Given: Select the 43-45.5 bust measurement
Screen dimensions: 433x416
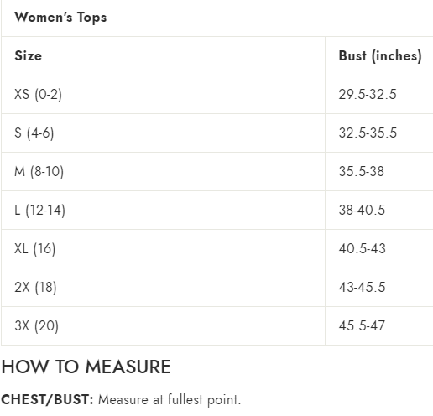Looking at the screenshot, I should pos(363,287).
